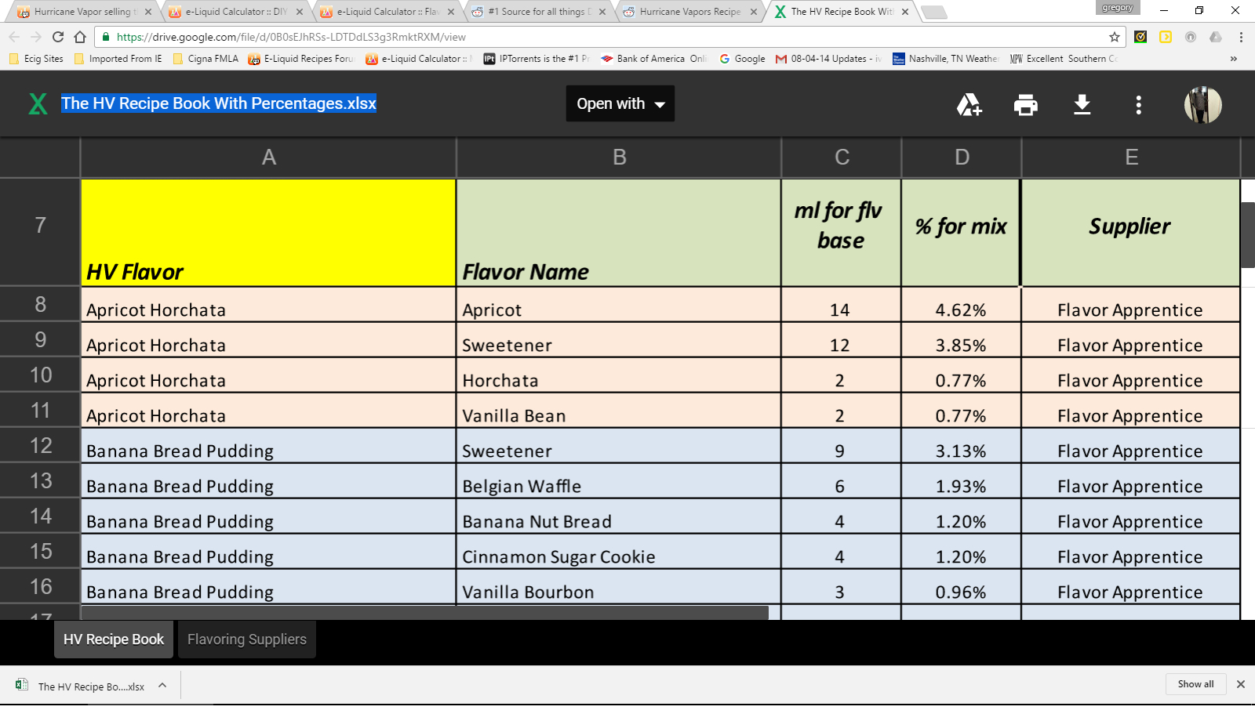The width and height of the screenshot is (1255, 721).
Task: Click the gregory profile button in title bar
Action: (1118, 8)
